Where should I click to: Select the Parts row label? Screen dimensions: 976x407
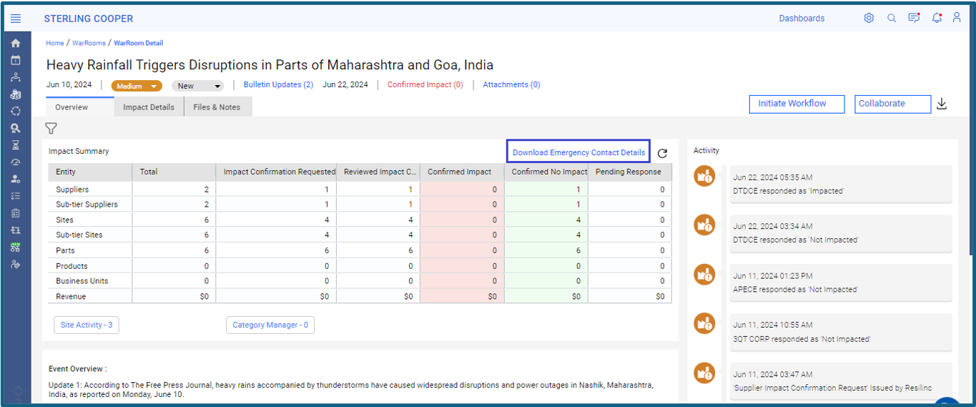click(x=65, y=250)
